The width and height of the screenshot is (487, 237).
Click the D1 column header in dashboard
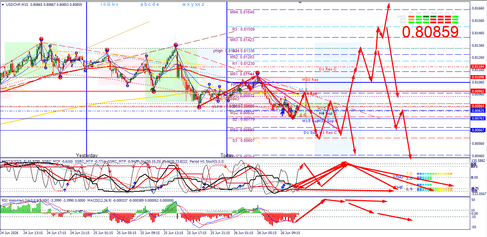pos(454,13)
